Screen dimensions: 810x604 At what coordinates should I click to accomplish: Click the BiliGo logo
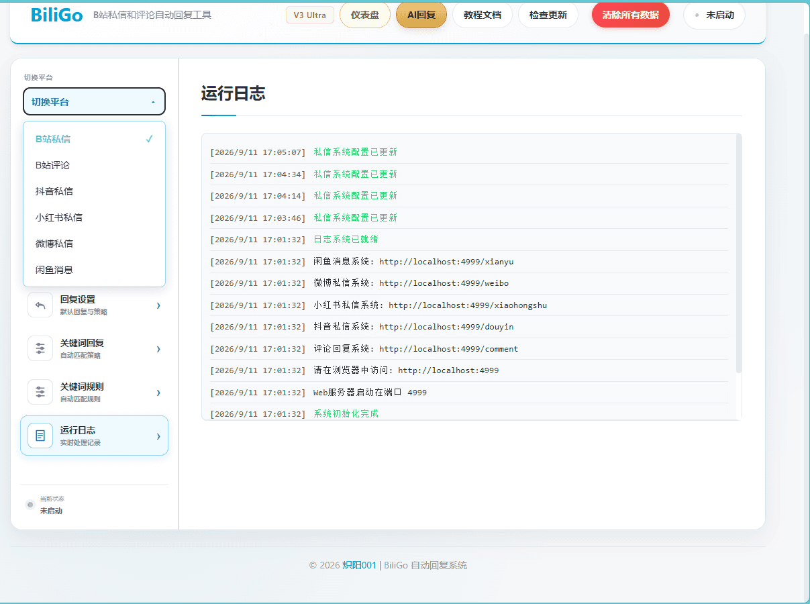[x=57, y=15]
